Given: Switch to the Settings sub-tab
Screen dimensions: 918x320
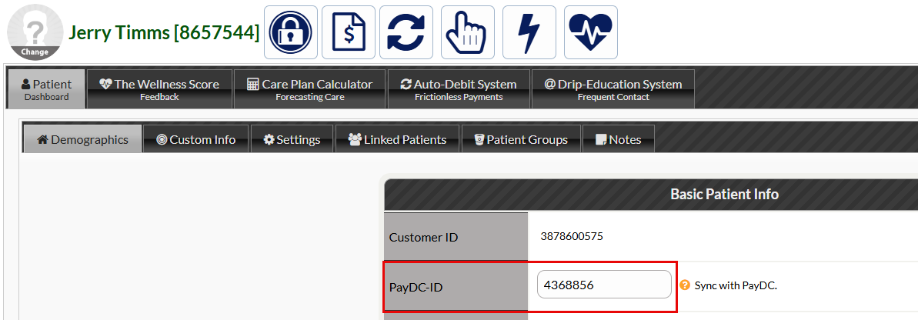Looking at the screenshot, I should point(292,139).
